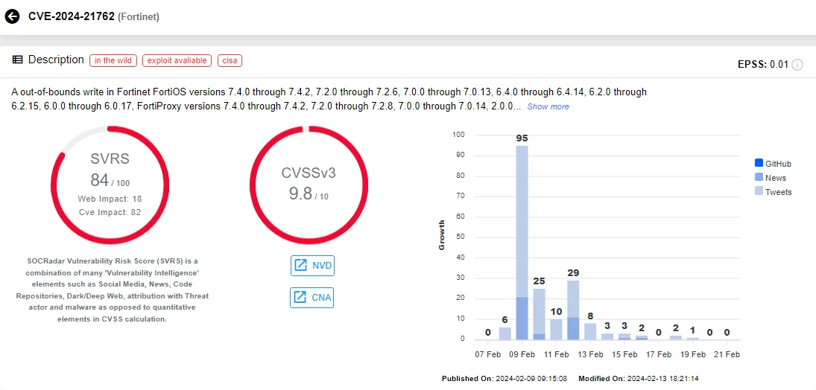Toggle GitHub series in chart legend
Image resolution: width=816 pixels, height=390 pixels.
coord(772,164)
